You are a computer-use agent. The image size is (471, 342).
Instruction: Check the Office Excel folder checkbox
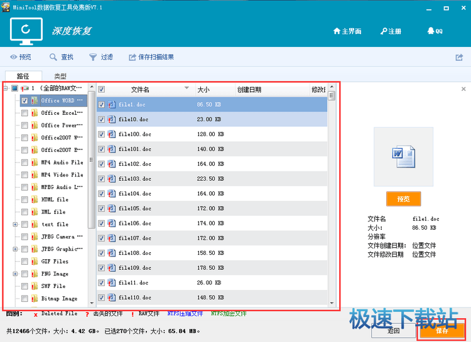(24, 113)
